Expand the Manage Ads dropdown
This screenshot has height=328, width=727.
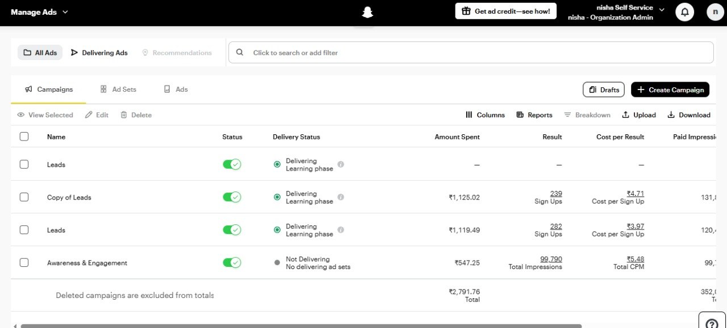(x=40, y=12)
